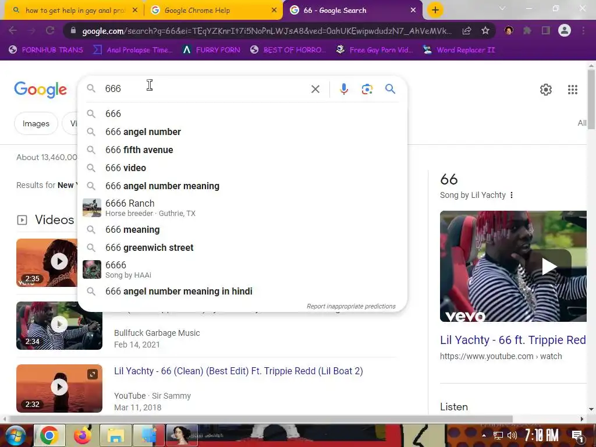Choose the plain '666' suggestion
This screenshot has height=447, width=596.
[242, 113]
